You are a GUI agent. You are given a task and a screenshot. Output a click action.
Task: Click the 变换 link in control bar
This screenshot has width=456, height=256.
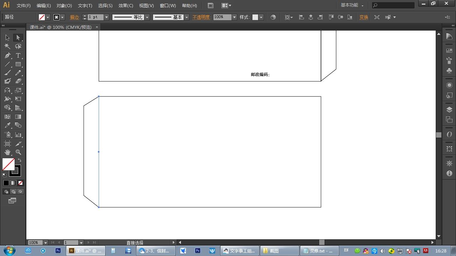[364, 17]
